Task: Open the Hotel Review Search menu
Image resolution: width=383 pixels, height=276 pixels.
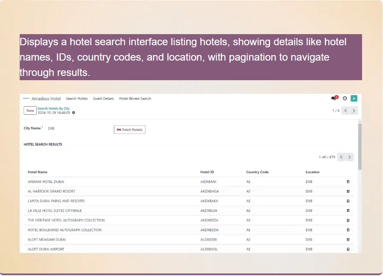Action: tap(135, 99)
